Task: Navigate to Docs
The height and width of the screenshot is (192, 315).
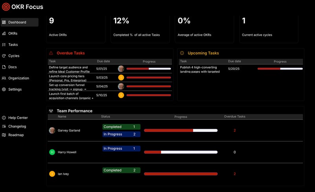Action: click(12, 67)
